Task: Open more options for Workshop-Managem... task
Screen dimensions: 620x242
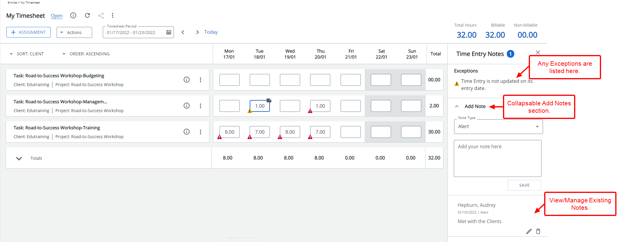Action: coord(201,106)
